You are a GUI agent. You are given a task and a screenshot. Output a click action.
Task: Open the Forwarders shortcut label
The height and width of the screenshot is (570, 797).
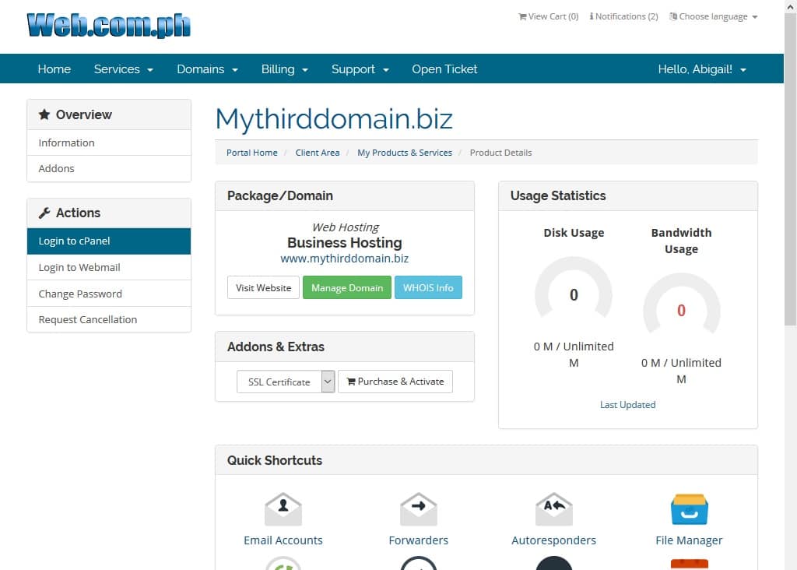tap(418, 540)
